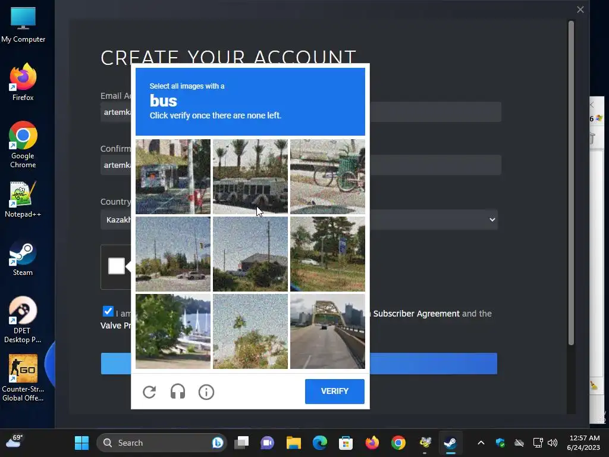Image resolution: width=609 pixels, height=457 pixels.
Task: Select captcha tile with parked bicycles
Action: click(x=328, y=176)
